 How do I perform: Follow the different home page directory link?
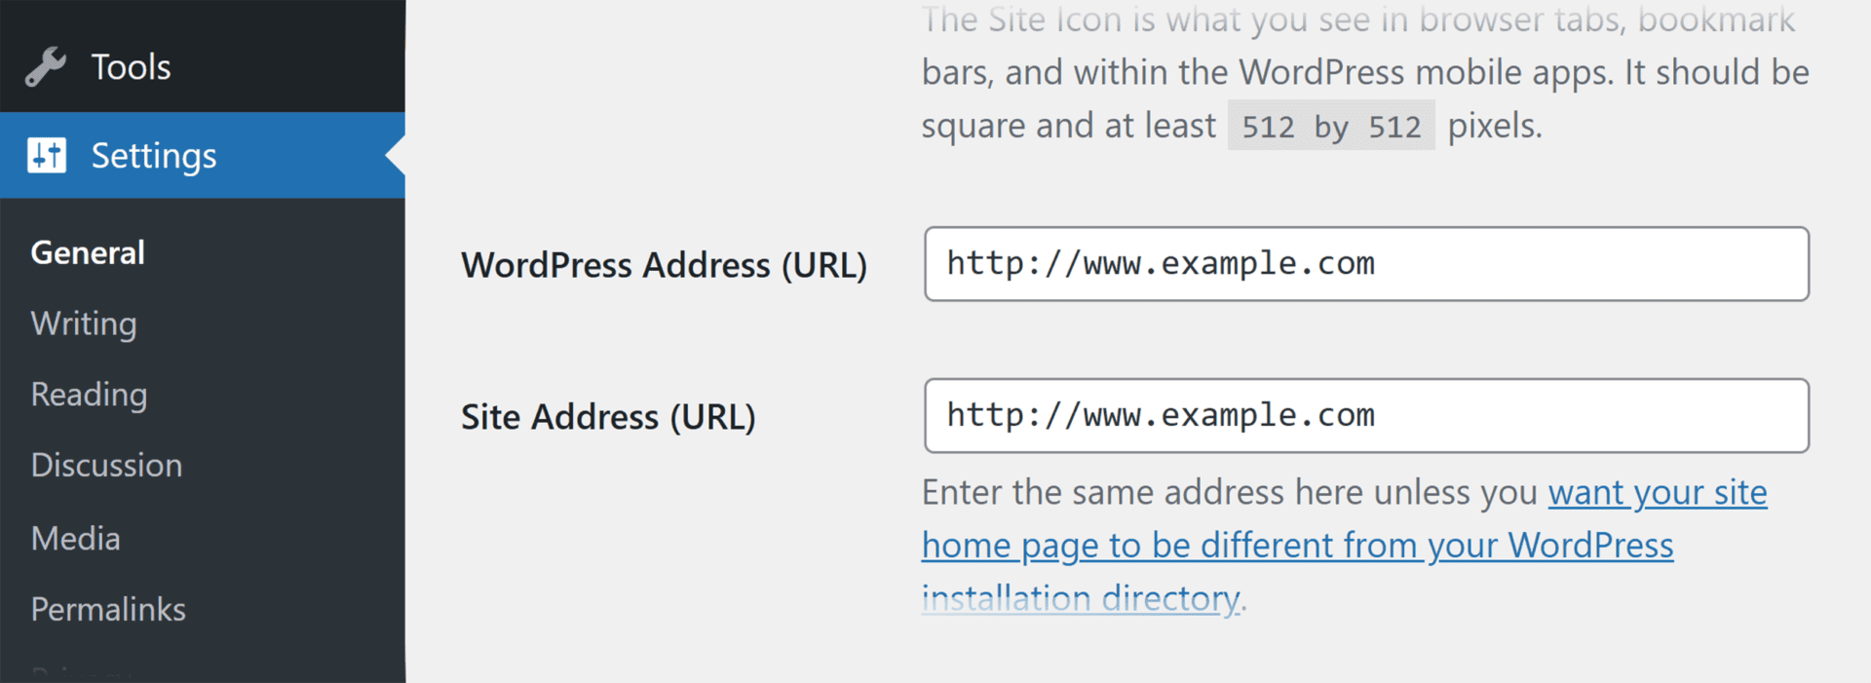coord(1296,546)
